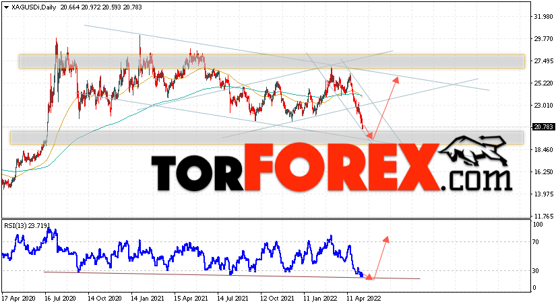The width and height of the screenshot is (558, 306).
Task: Select the current price tag 20.783
Action: 543,126
